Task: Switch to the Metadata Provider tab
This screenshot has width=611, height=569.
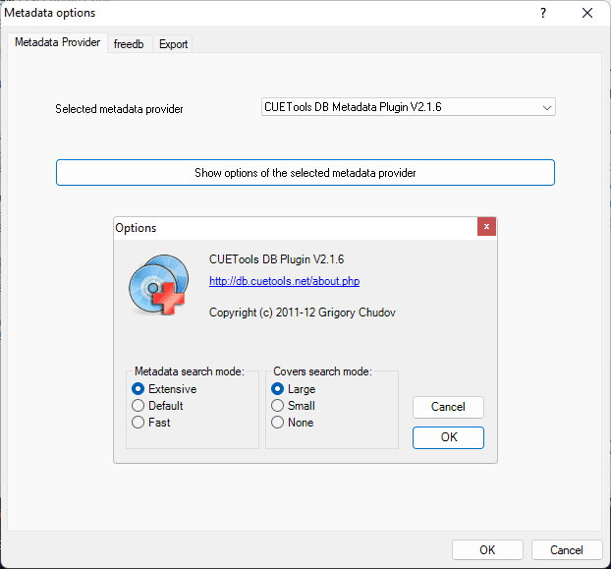Action: coord(57,42)
